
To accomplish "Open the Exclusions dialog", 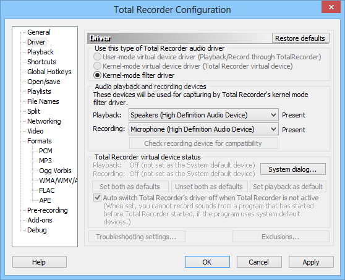I will tap(281, 237).
